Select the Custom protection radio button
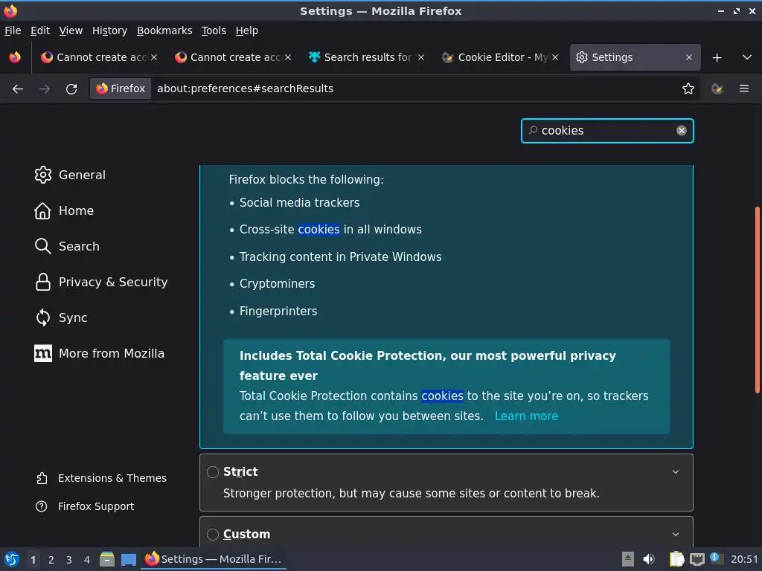This screenshot has height=571, width=762. [x=212, y=535]
